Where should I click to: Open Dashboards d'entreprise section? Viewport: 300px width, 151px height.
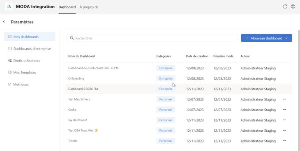coord(30,48)
